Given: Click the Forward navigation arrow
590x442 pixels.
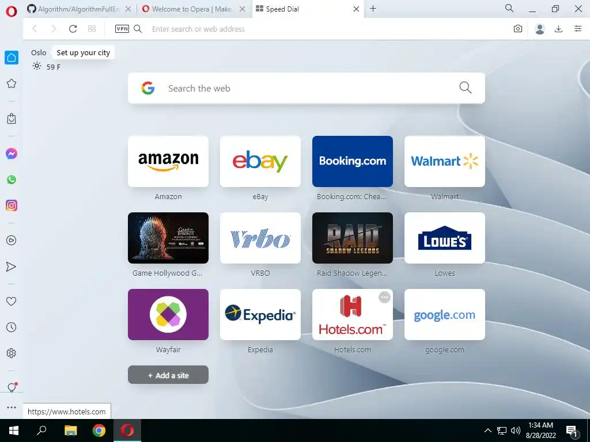Looking at the screenshot, I should point(54,29).
